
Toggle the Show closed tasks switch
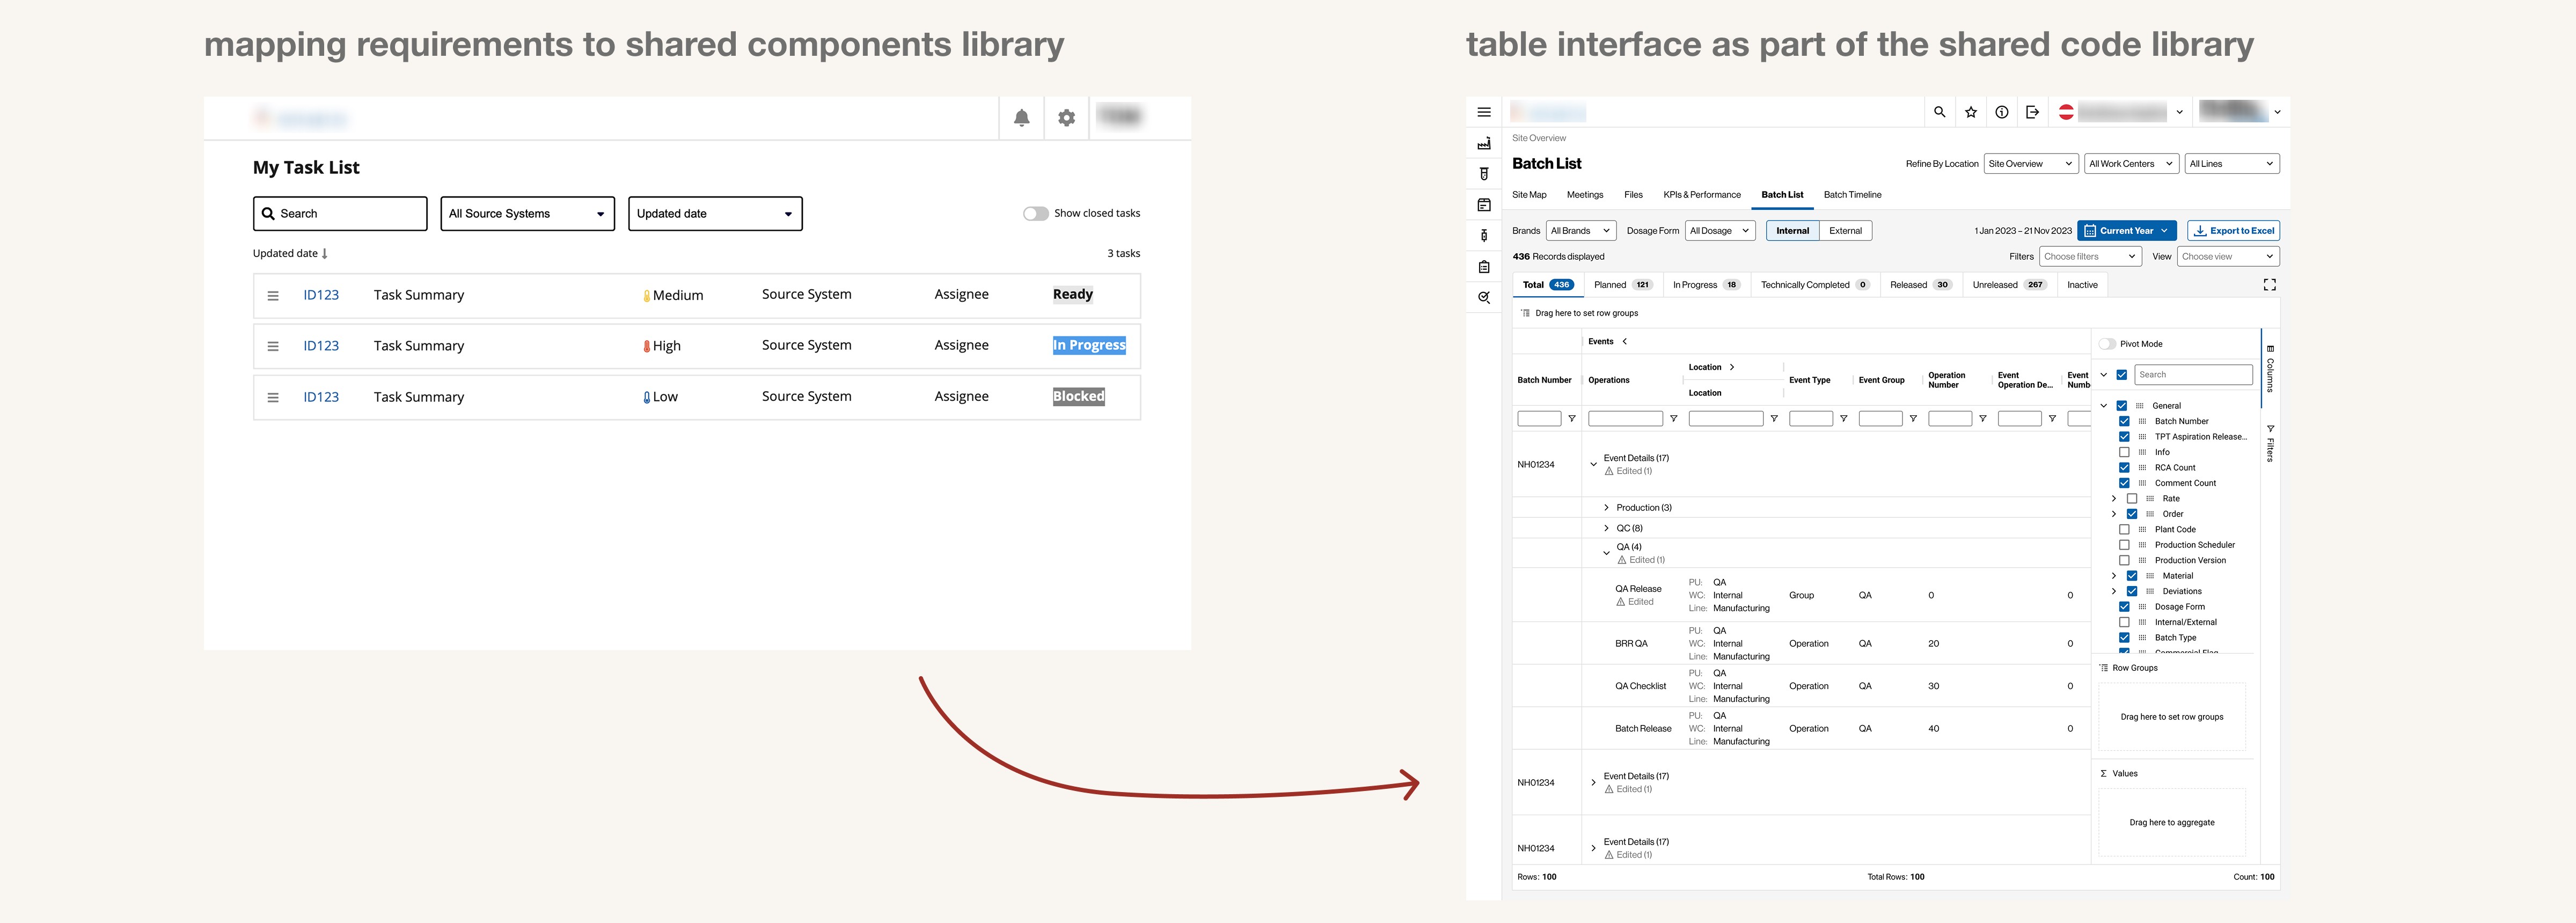(x=1035, y=213)
